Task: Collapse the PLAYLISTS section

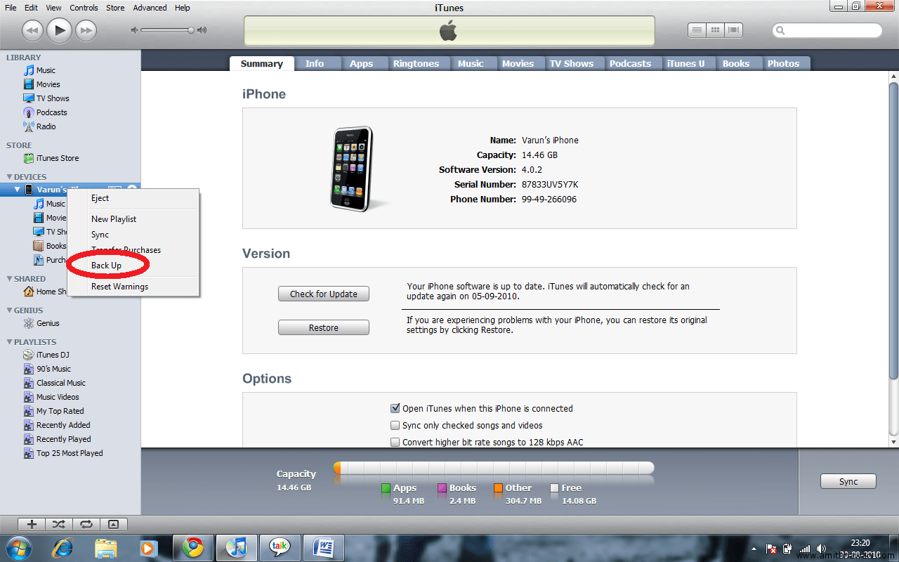Action: pos(9,342)
